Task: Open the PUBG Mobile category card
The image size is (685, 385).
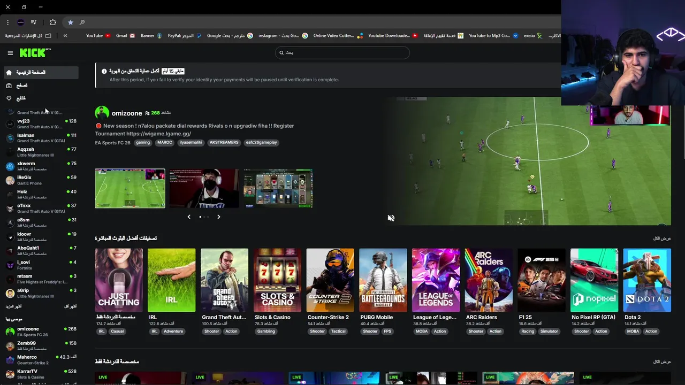Action: click(383, 280)
